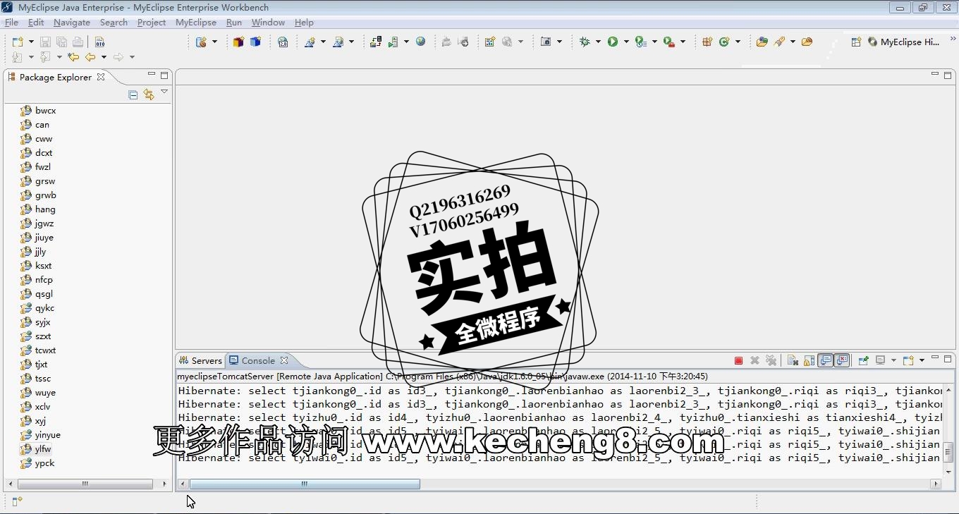
Task: Click the New wizard icon in the toolbar
Action: point(18,42)
